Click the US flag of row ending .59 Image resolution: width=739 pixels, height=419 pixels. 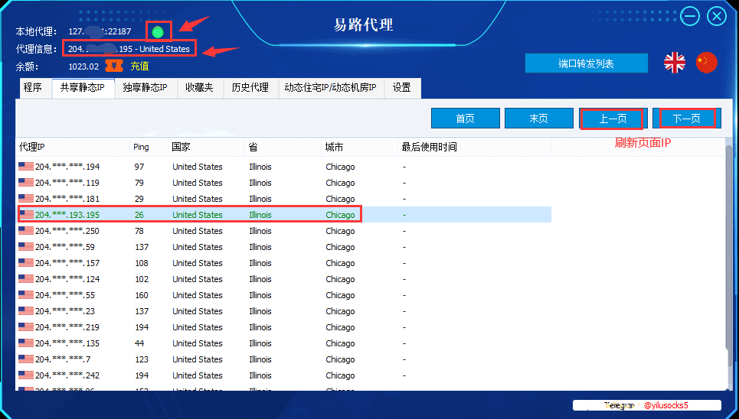tap(26, 246)
